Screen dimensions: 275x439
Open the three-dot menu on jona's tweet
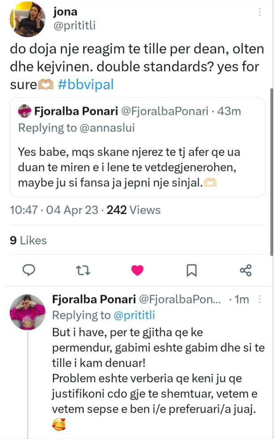click(260, 13)
